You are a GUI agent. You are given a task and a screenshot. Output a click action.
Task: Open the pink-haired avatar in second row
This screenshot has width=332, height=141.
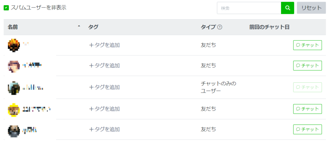[x=14, y=66]
